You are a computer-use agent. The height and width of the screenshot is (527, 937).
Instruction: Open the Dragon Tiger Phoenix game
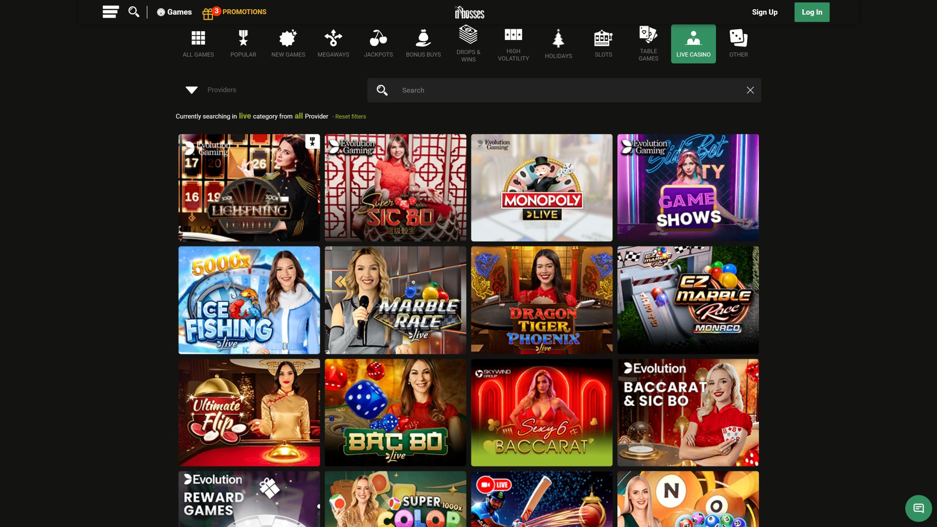542,300
